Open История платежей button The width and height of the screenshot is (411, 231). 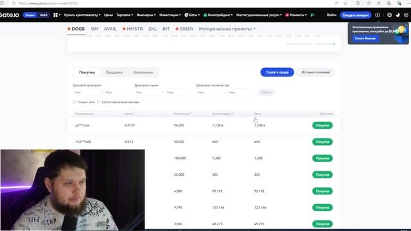315,73
